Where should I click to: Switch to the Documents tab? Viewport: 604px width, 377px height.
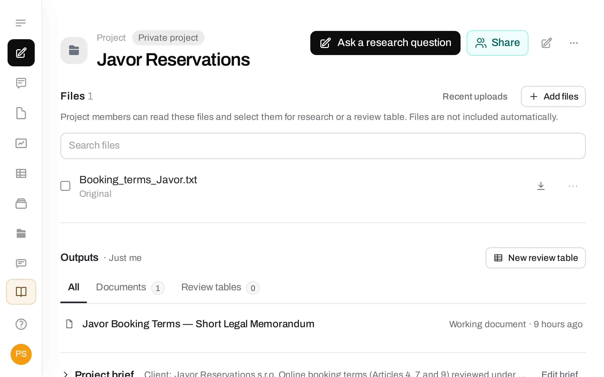(x=130, y=287)
